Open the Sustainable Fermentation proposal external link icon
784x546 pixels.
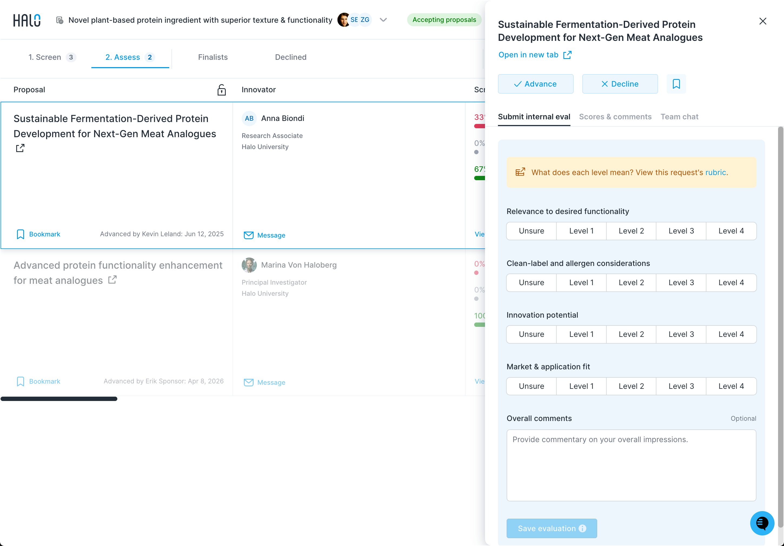pyautogui.click(x=20, y=148)
